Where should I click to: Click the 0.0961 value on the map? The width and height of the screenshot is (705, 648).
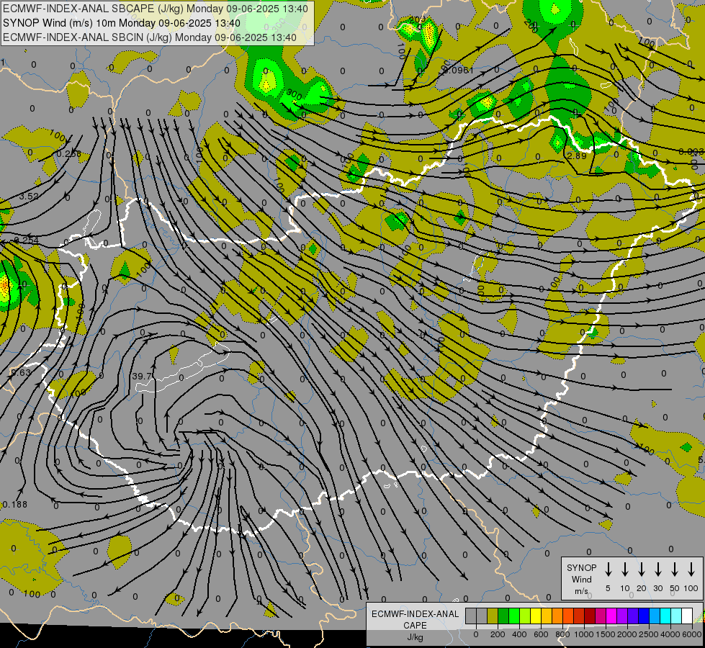point(458,70)
